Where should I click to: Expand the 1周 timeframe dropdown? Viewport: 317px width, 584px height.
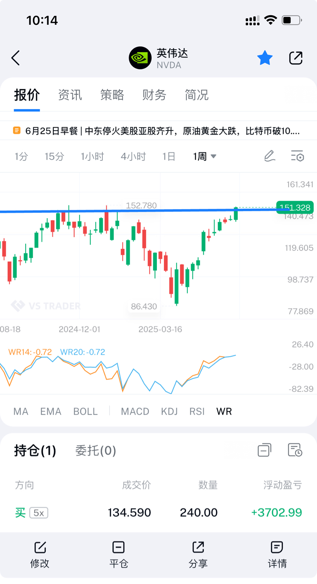[205, 157]
